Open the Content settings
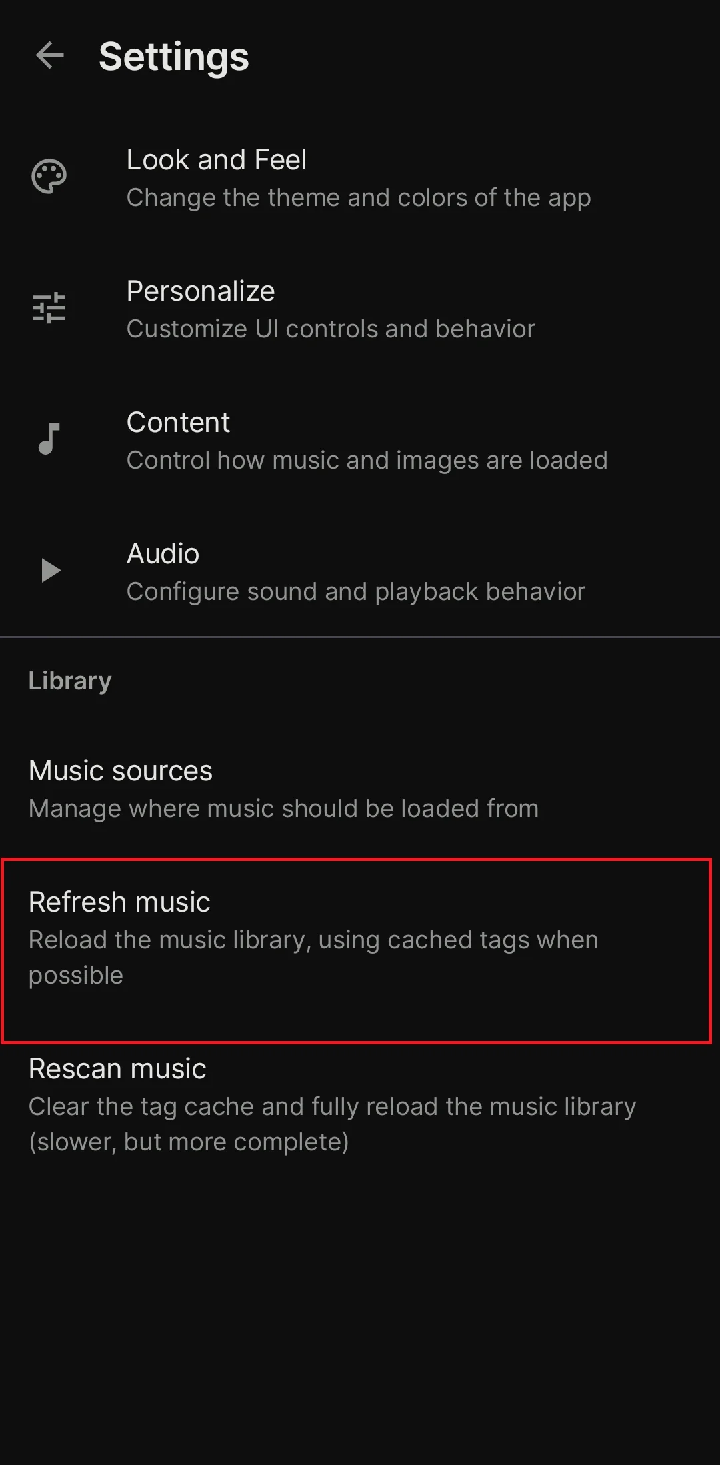 coord(360,440)
